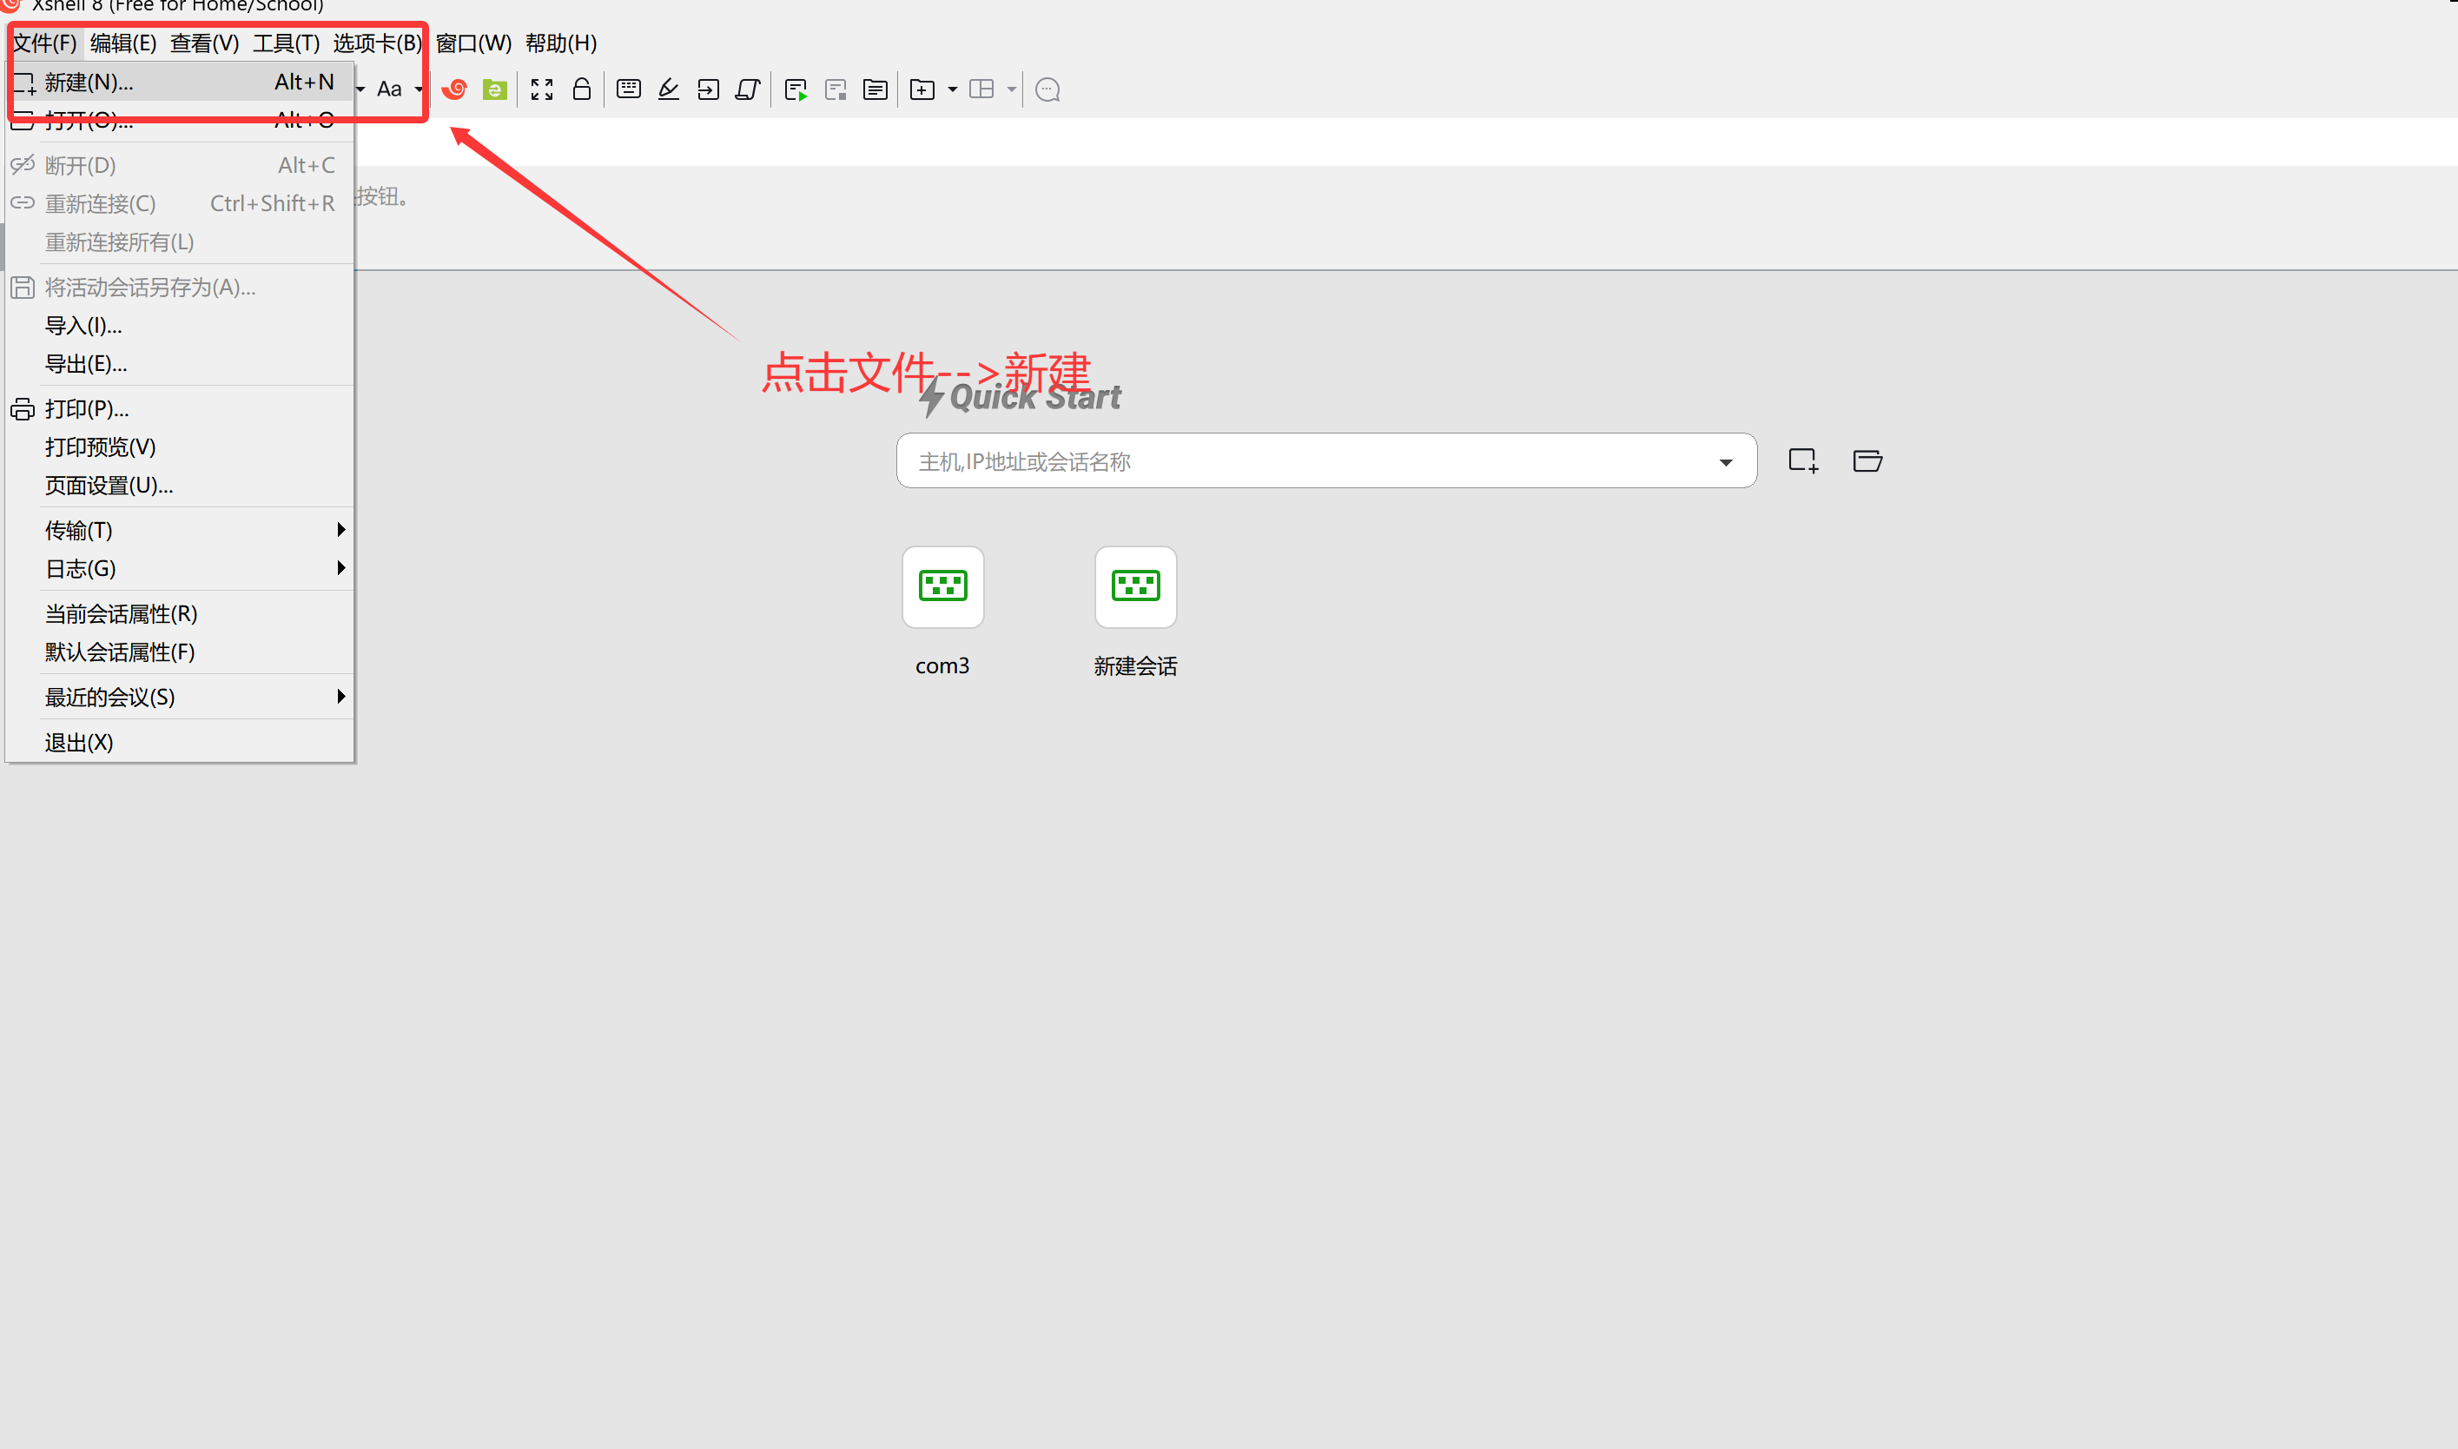The image size is (2458, 1449).
Task: Open the com3 session thumbnail
Action: coord(942,588)
